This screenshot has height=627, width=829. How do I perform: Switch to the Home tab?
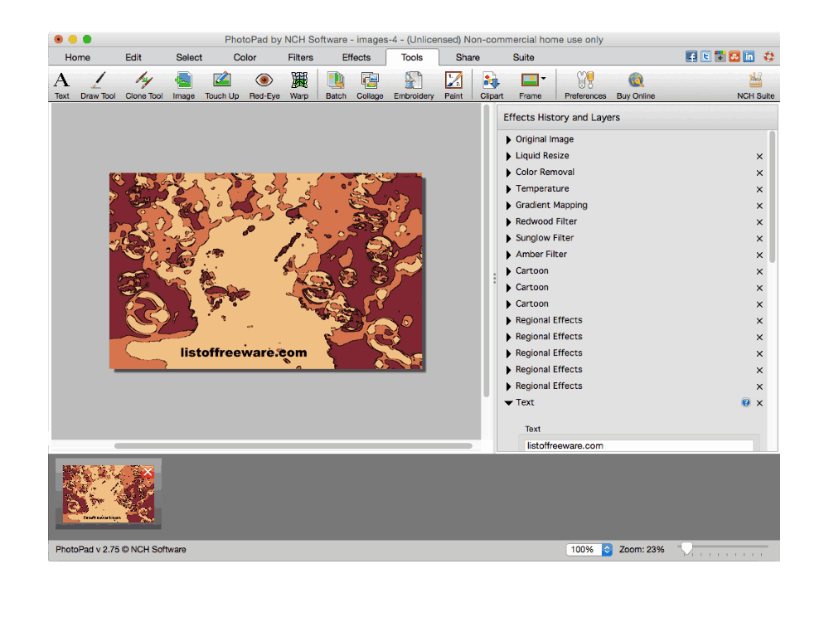pyautogui.click(x=78, y=57)
